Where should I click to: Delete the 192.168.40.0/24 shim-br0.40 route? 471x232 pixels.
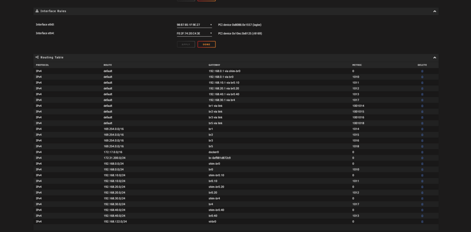pyautogui.click(x=422, y=210)
